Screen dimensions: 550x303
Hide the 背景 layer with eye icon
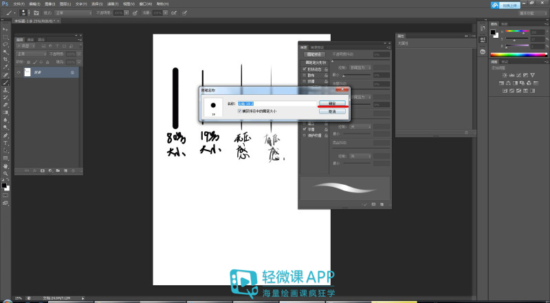click(x=19, y=71)
